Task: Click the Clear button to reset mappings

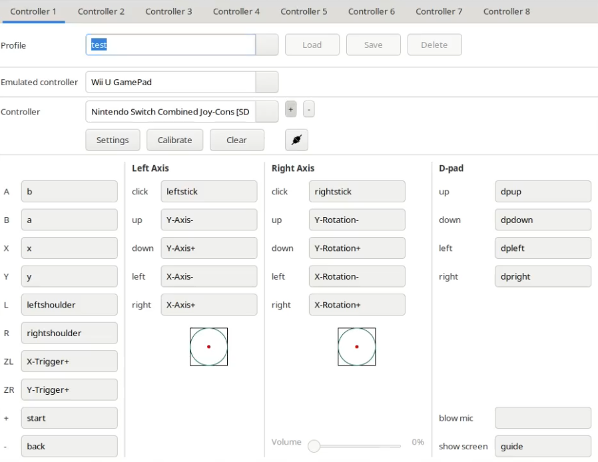Action: [236, 140]
